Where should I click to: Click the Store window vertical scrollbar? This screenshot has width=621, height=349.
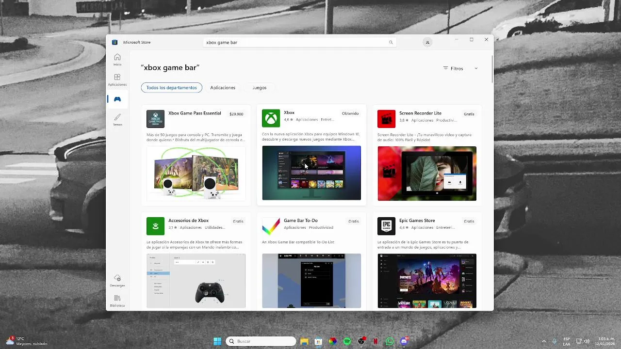pos(492,69)
